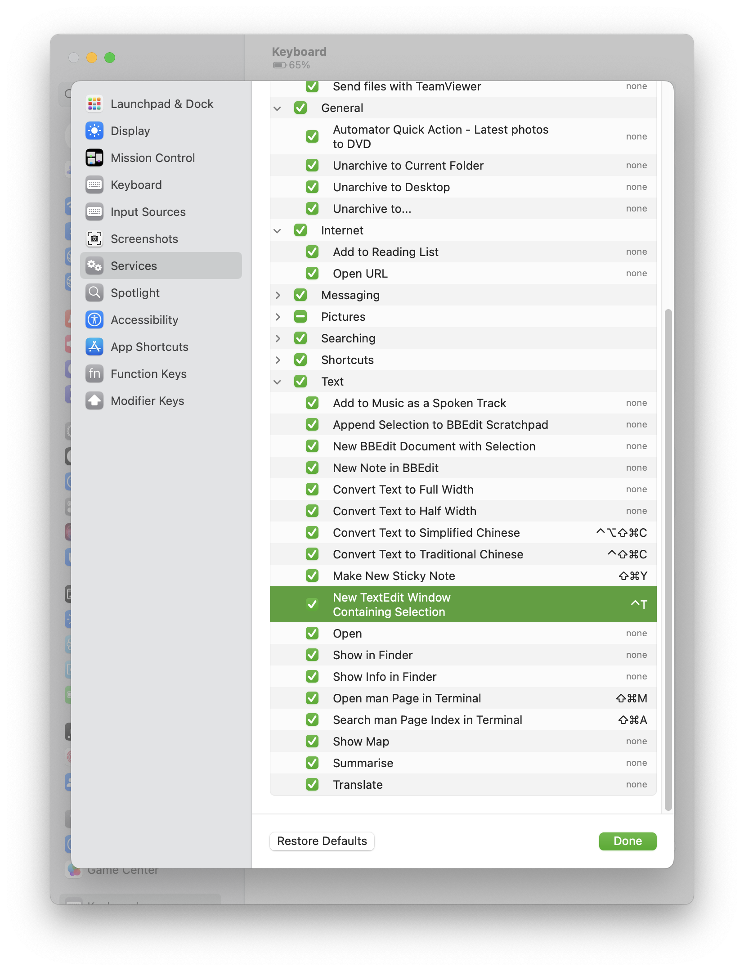This screenshot has height=971, width=744.
Task: Expand the Messaging group
Action: pyautogui.click(x=278, y=295)
